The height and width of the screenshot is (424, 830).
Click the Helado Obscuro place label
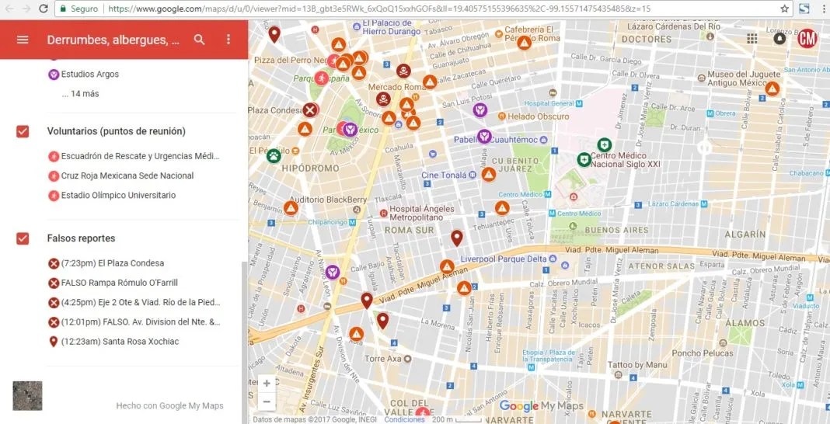coord(539,116)
